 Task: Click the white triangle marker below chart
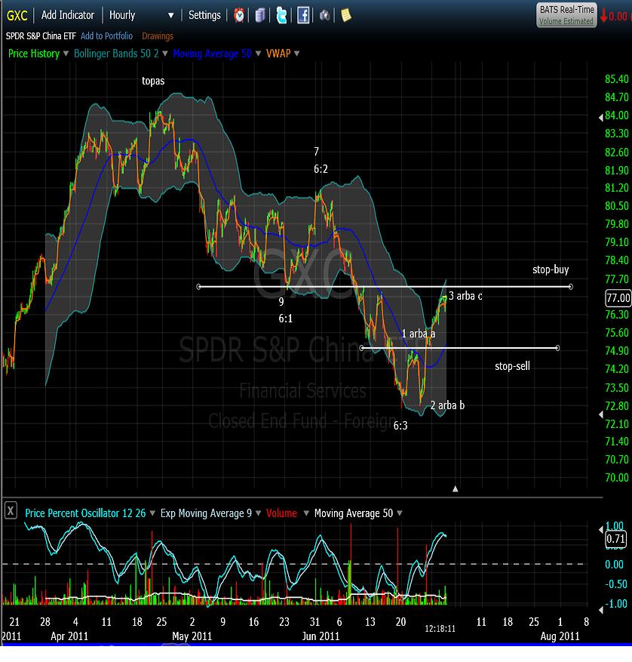pyautogui.click(x=456, y=489)
